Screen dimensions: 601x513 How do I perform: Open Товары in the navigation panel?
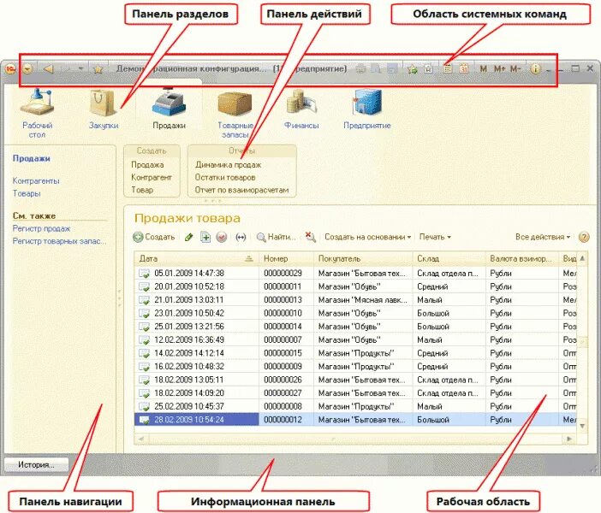pos(27,193)
